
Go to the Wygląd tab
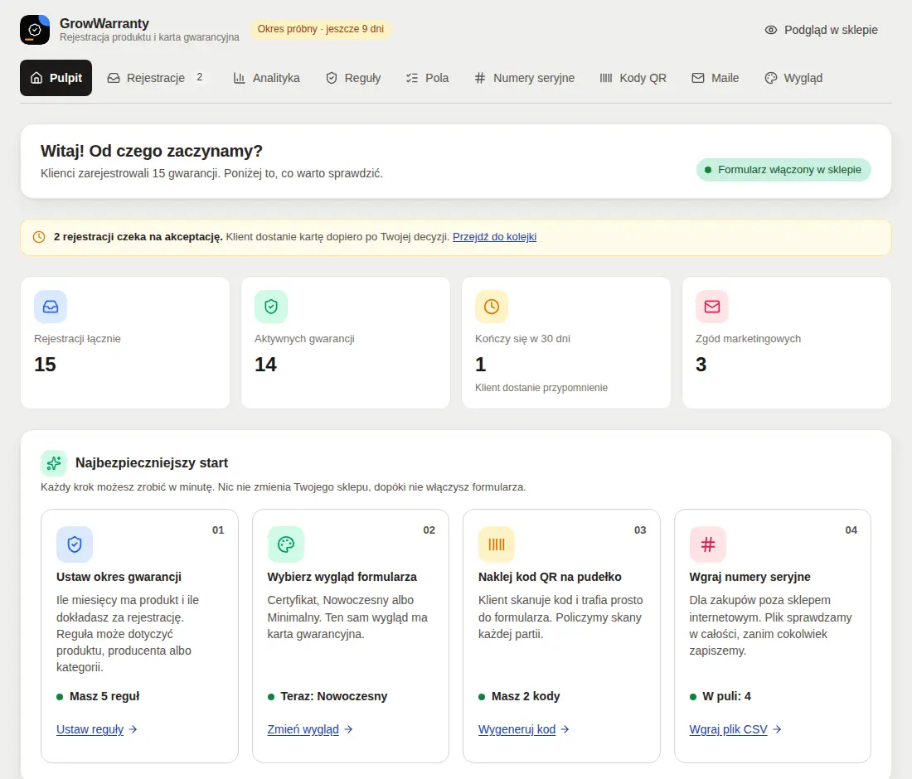click(x=793, y=78)
